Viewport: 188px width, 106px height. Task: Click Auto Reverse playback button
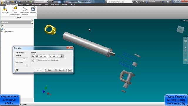point(54,56)
